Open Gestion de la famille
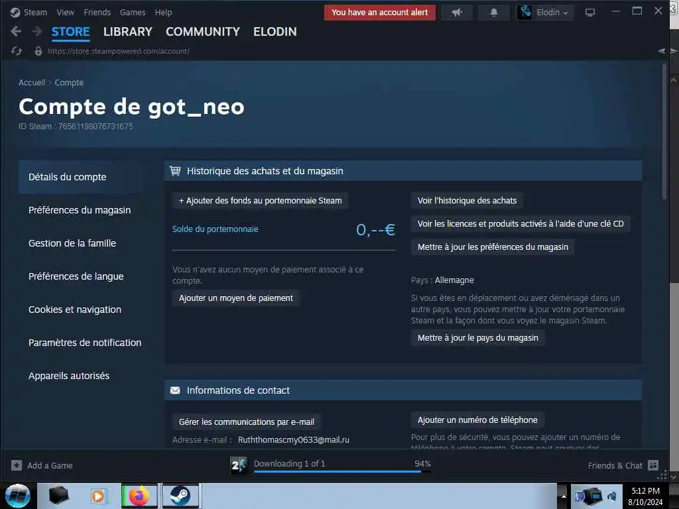Viewport: 679px width, 509px height. [x=72, y=243]
